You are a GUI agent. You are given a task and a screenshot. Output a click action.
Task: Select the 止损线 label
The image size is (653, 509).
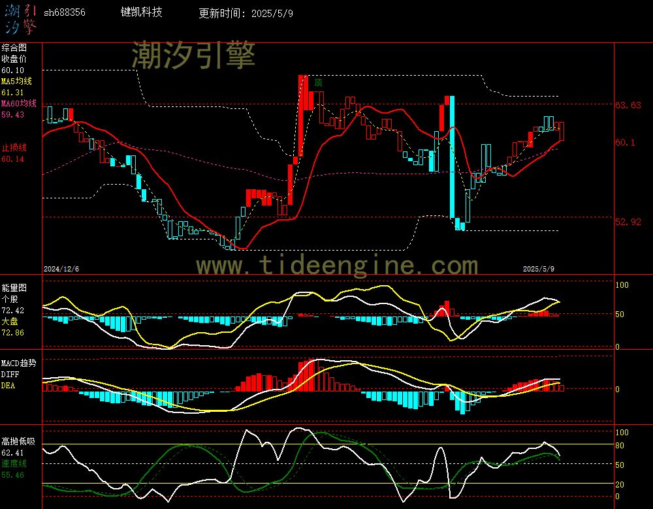tap(14, 147)
